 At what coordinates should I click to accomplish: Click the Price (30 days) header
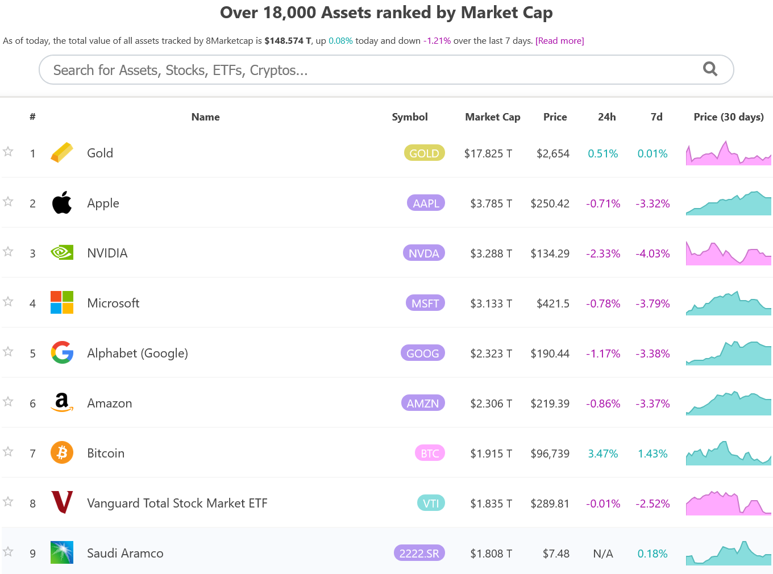(729, 117)
